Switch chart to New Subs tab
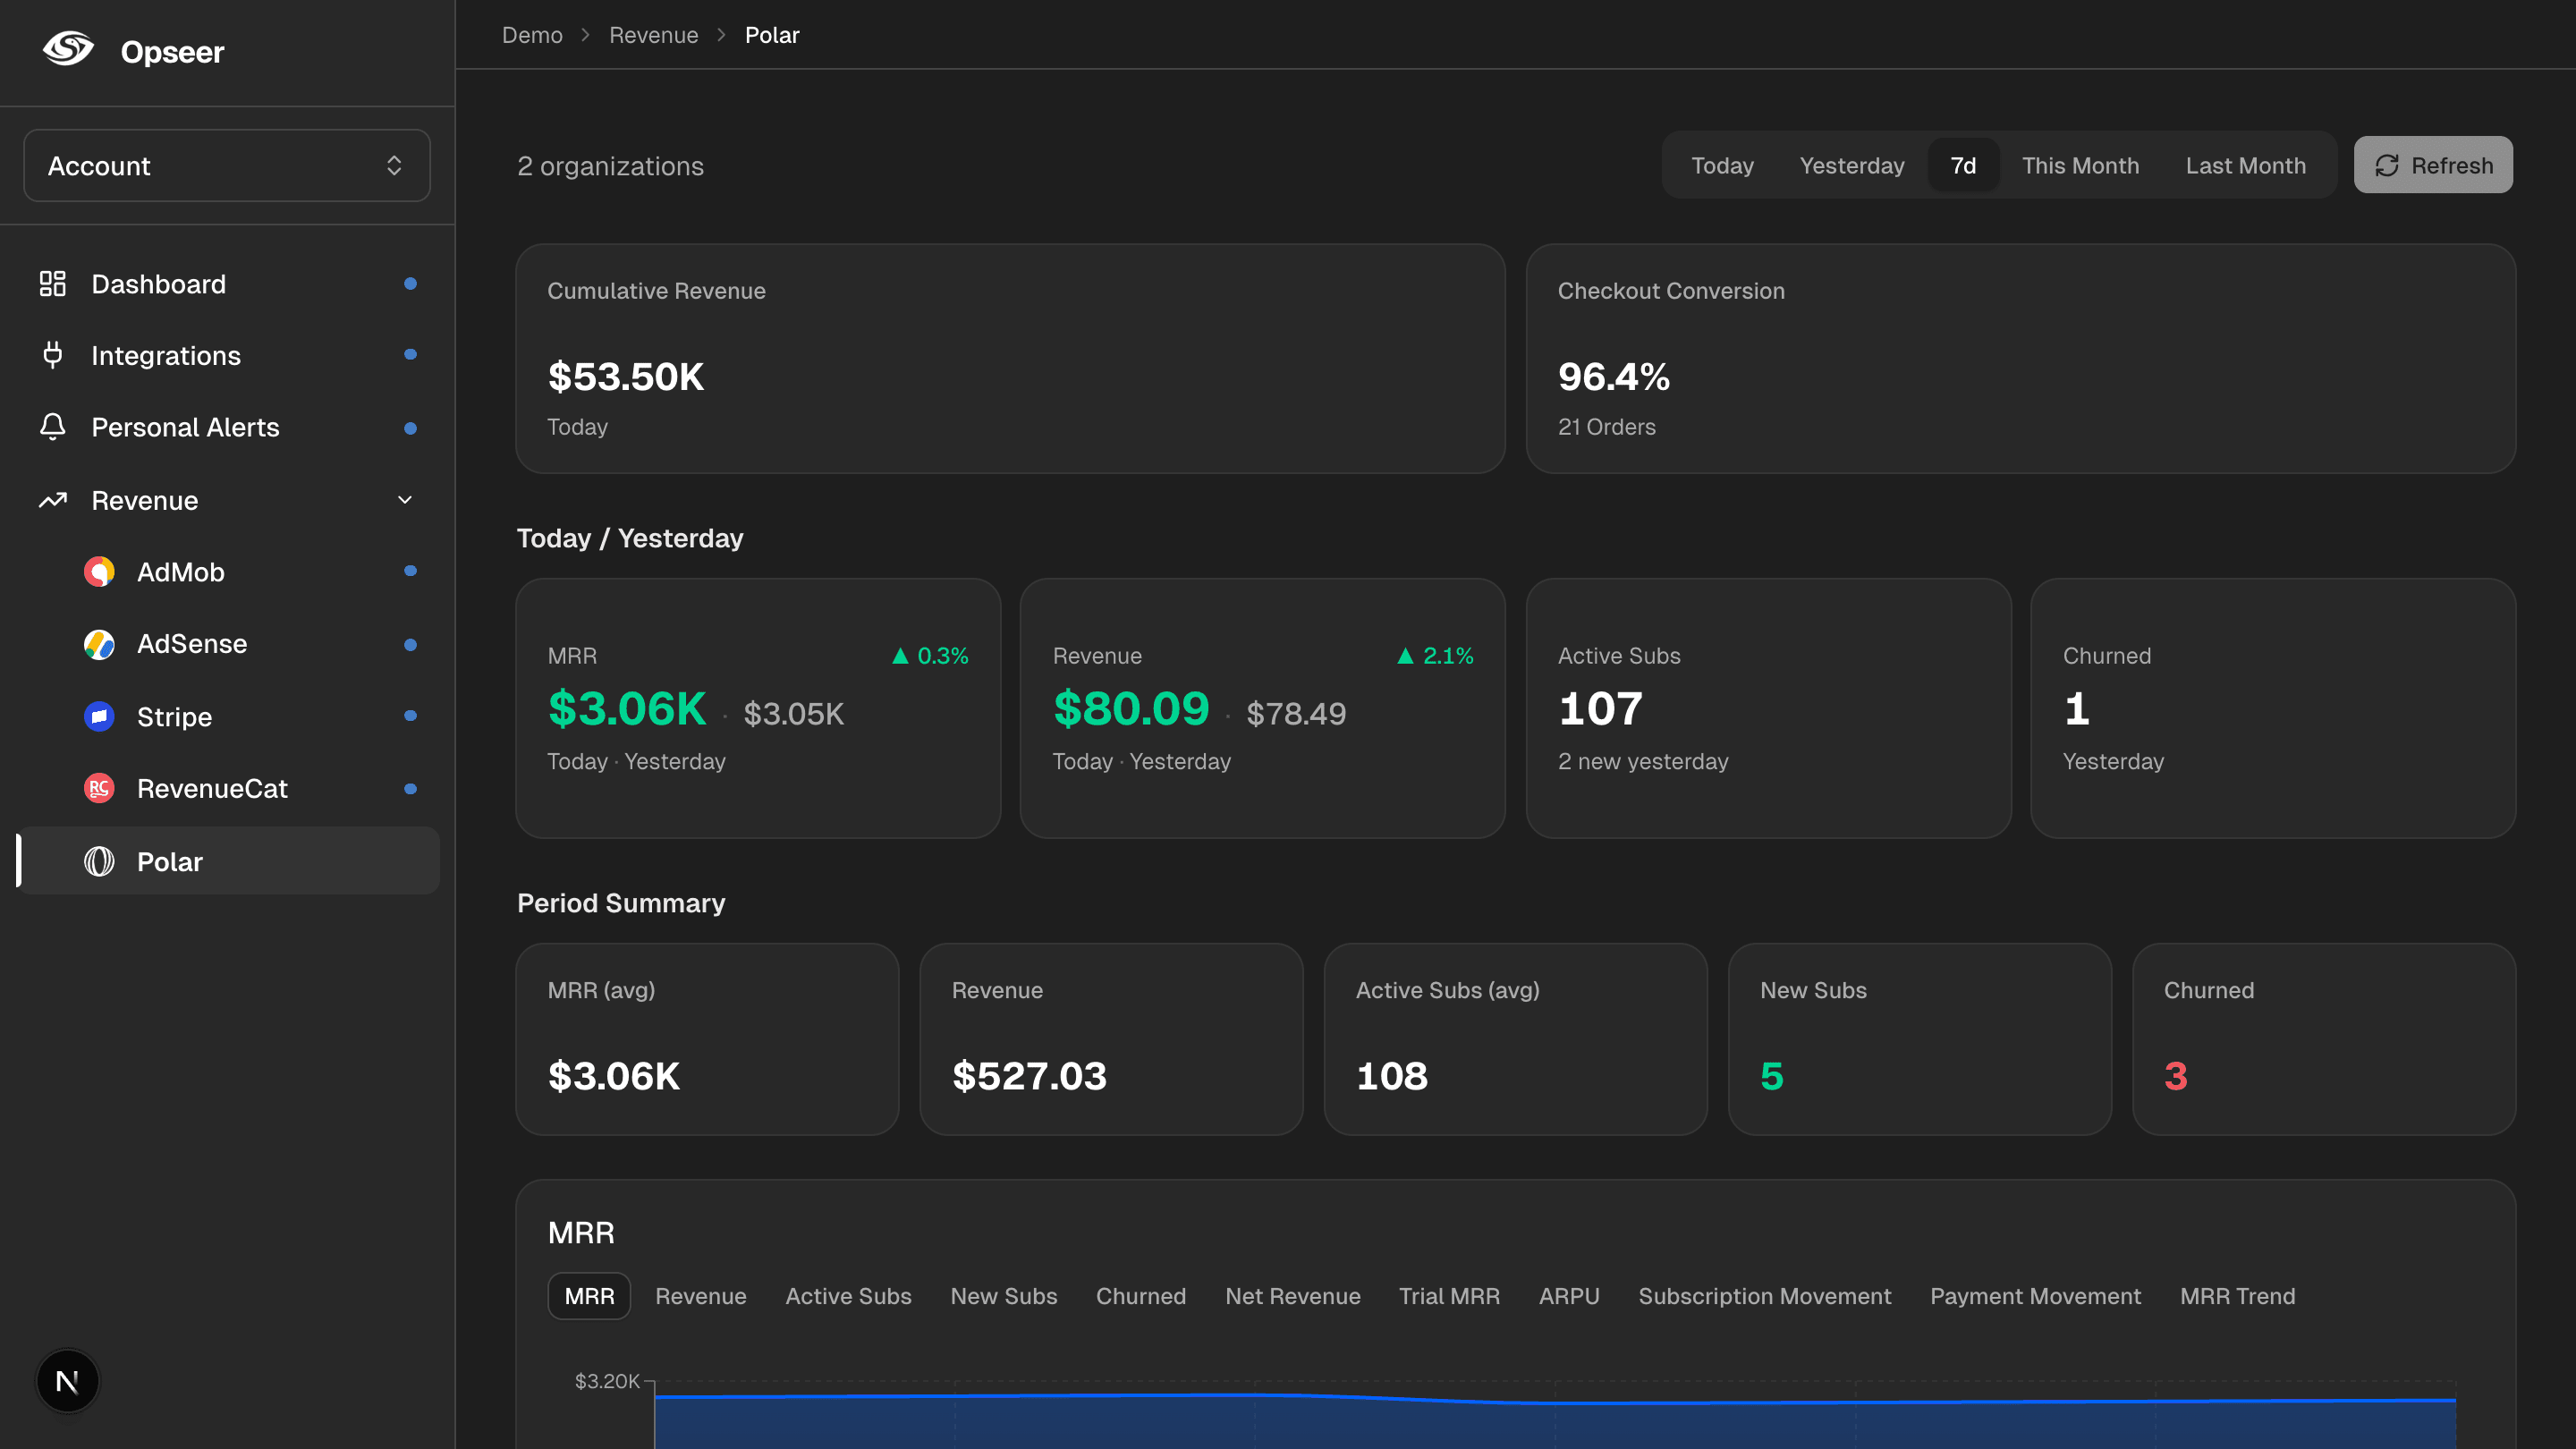2576x1449 pixels. point(1003,1296)
